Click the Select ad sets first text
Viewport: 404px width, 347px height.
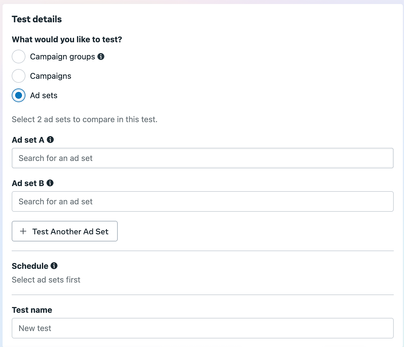click(46, 280)
